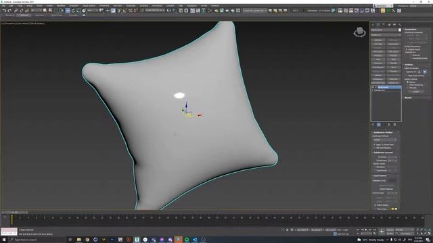Image resolution: width=433 pixels, height=243 pixels.
Task: Open the Edit menu
Action: (x=11, y=5)
